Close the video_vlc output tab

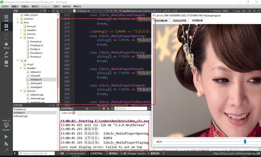coord(74,113)
